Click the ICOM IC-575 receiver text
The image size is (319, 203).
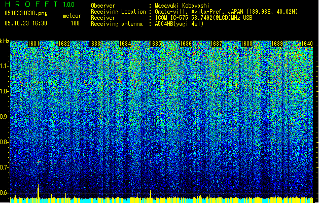click(x=176, y=17)
